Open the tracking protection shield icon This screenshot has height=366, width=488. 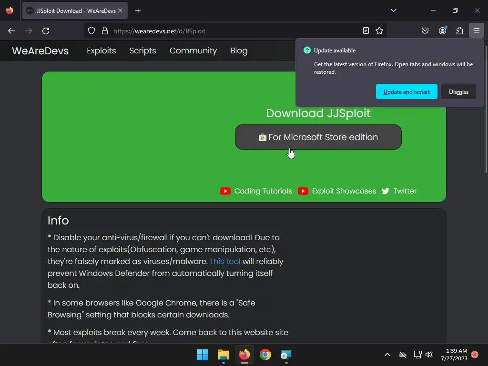pos(91,31)
